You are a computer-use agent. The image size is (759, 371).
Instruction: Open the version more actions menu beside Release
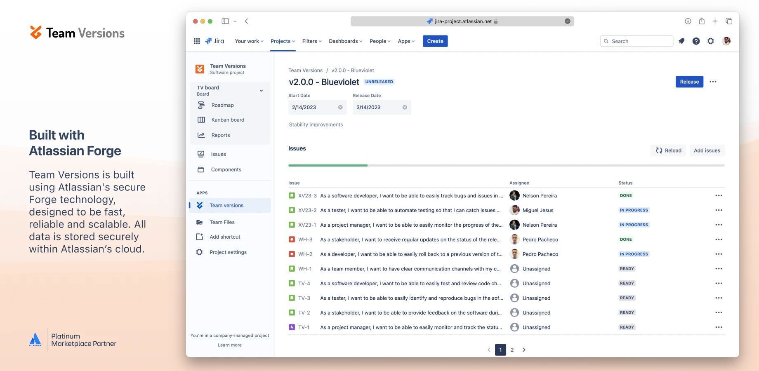713,82
